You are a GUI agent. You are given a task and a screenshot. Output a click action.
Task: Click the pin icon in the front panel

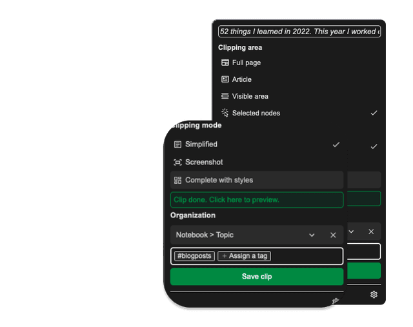335,301
